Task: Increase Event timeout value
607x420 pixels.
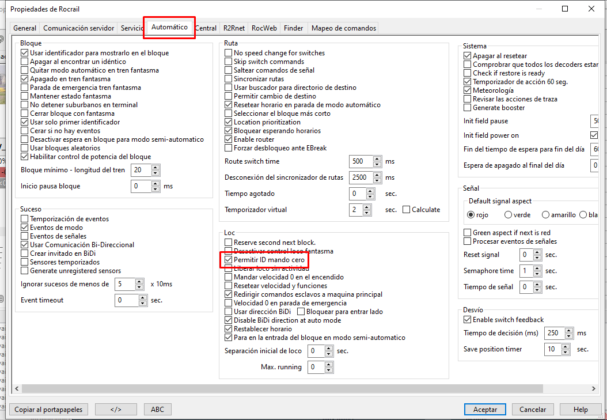Action: click(x=143, y=297)
